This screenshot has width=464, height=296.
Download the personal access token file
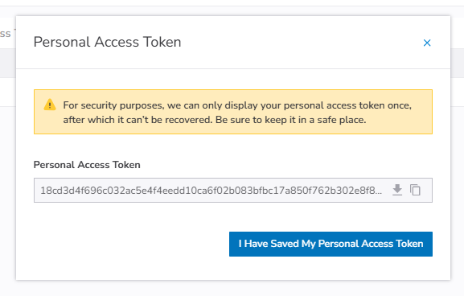click(x=397, y=190)
